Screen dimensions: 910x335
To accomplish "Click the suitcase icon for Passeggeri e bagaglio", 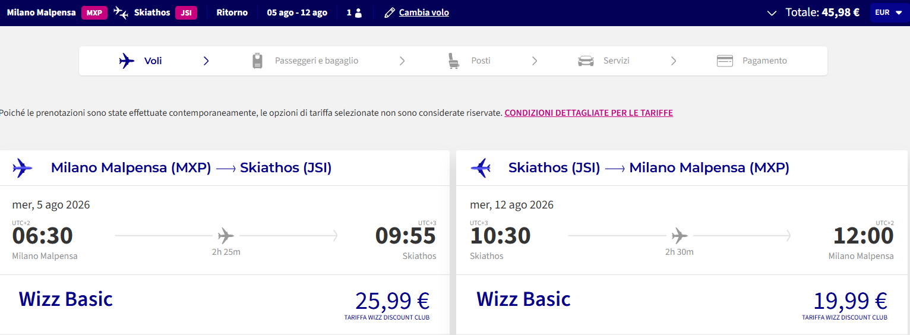I will (x=257, y=61).
